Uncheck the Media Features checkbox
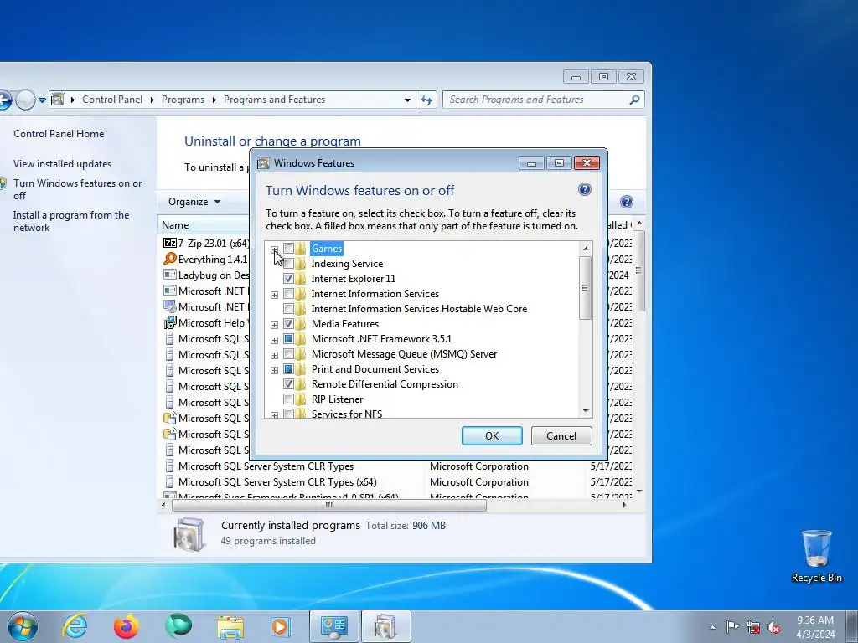The width and height of the screenshot is (858, 643). tap(288, 324)
